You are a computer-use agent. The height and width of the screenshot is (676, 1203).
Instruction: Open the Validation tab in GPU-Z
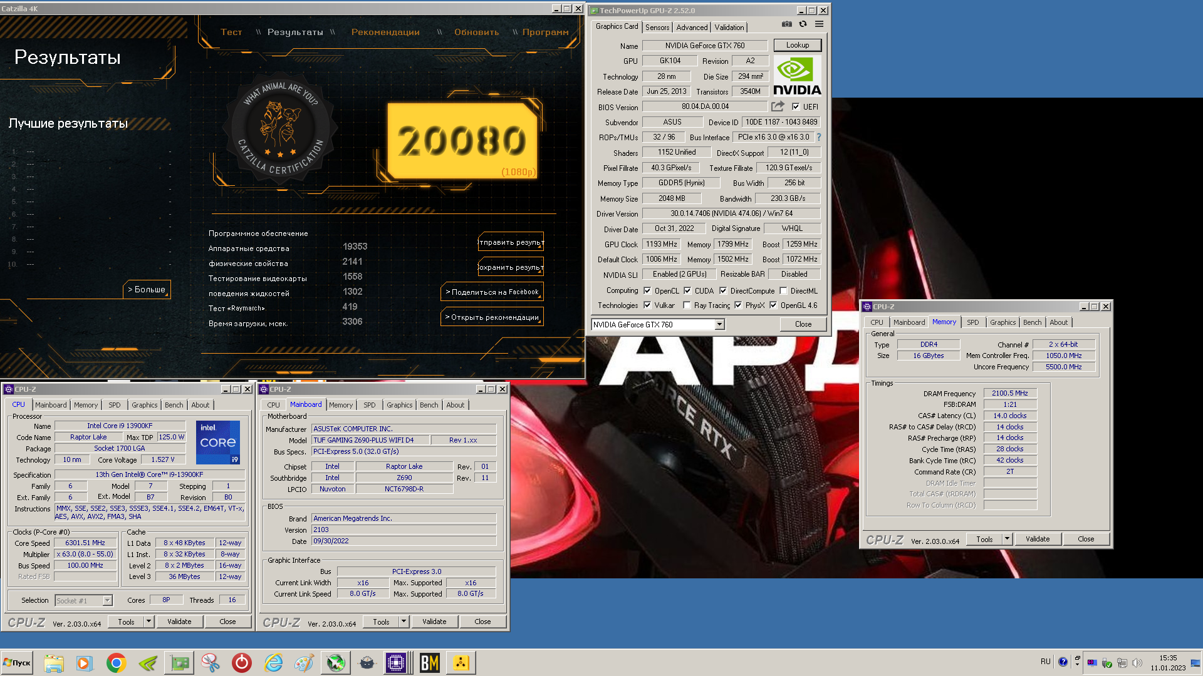(x=729, y=28)
